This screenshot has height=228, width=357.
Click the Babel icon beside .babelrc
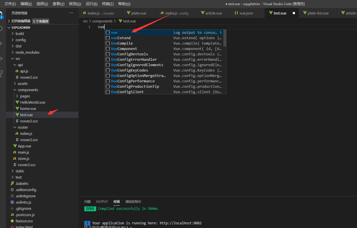pos(12,183)
